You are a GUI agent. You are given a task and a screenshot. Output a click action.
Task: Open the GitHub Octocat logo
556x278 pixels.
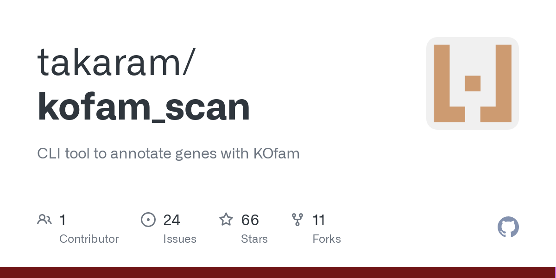click(x=508, y=227)
